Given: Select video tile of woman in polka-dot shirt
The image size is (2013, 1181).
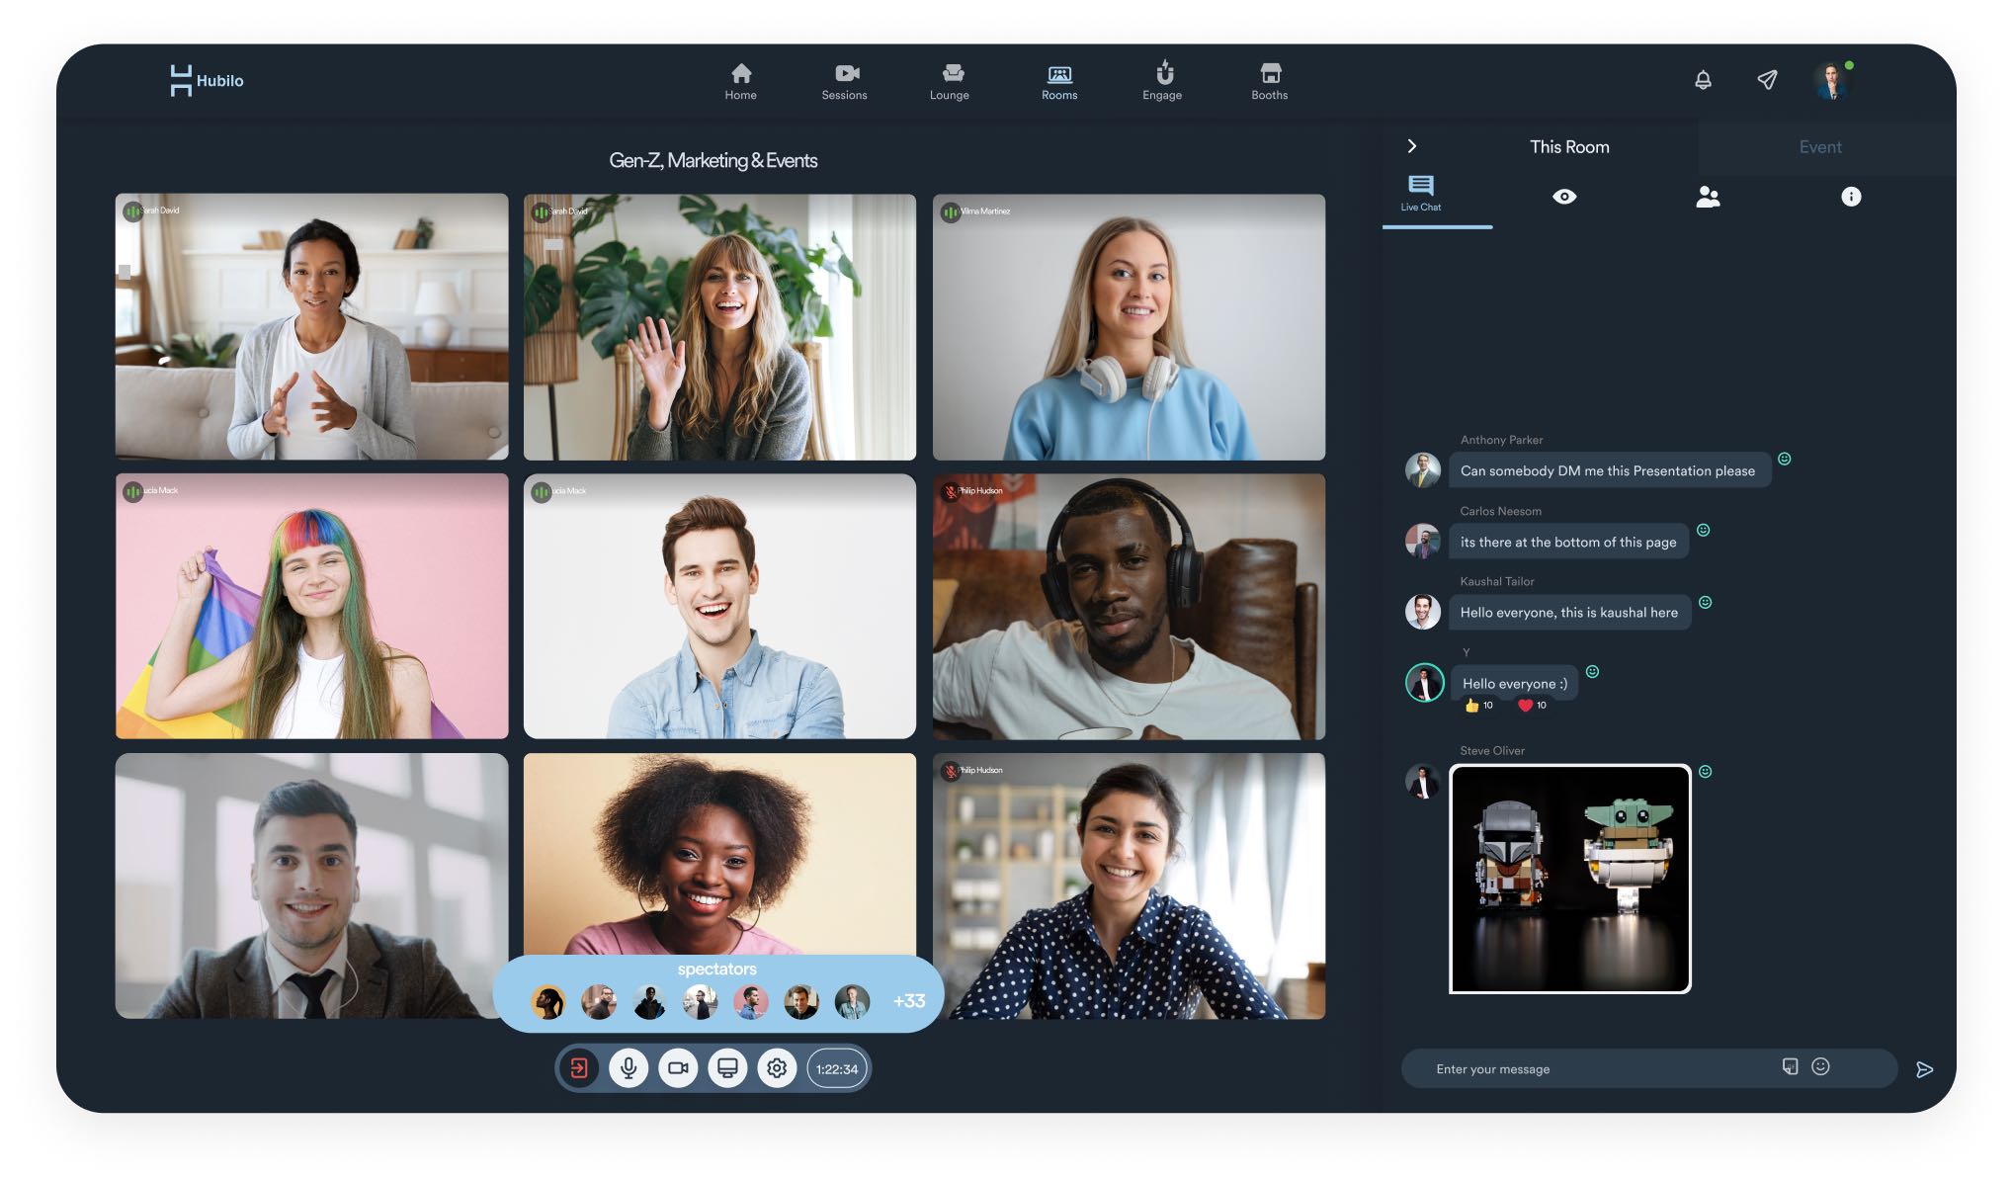Looking at the screenshot, I should (x=1129, y=886).
